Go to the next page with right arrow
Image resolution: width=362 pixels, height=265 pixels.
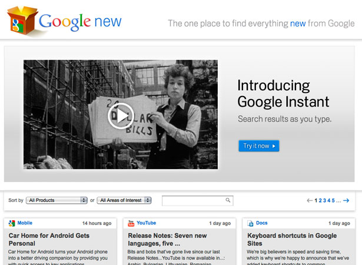pyautogui.click(x=346, y=201)
